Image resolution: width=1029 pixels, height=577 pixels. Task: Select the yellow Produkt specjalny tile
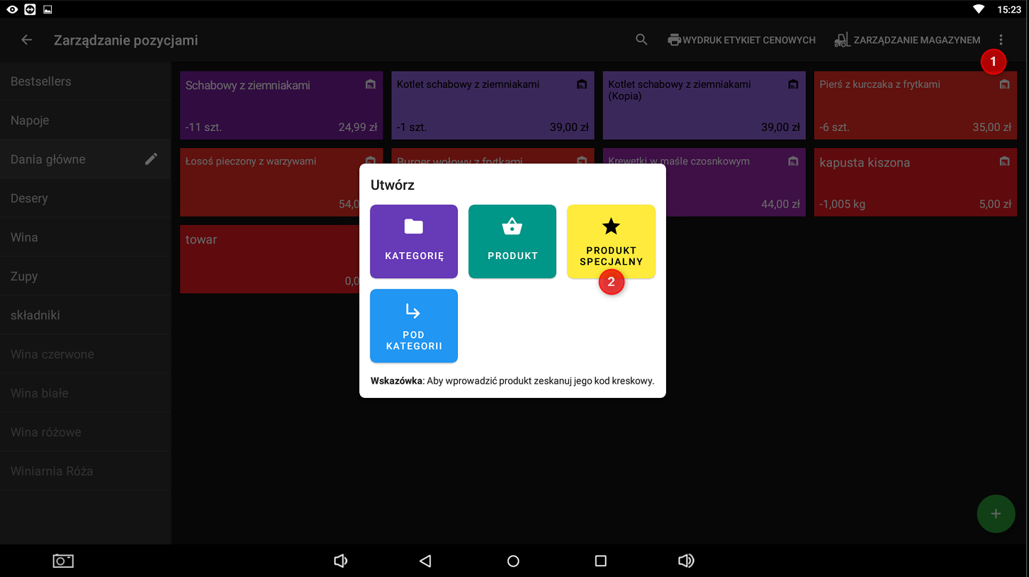tap(611, 241)
